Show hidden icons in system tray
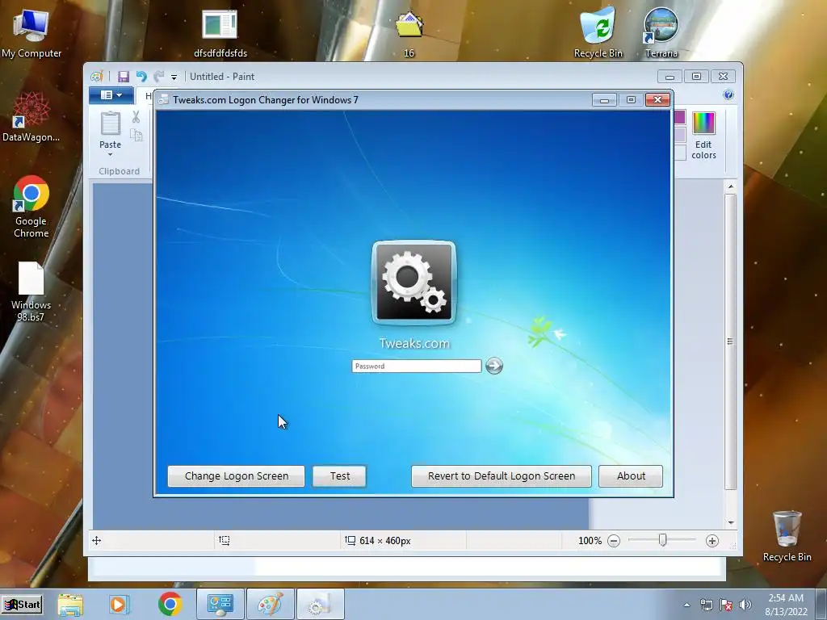The height and width of the screenshot is (620, 827). [686, 605]
